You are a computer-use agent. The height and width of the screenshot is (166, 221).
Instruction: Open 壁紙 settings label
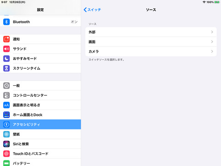coord(16,134)
